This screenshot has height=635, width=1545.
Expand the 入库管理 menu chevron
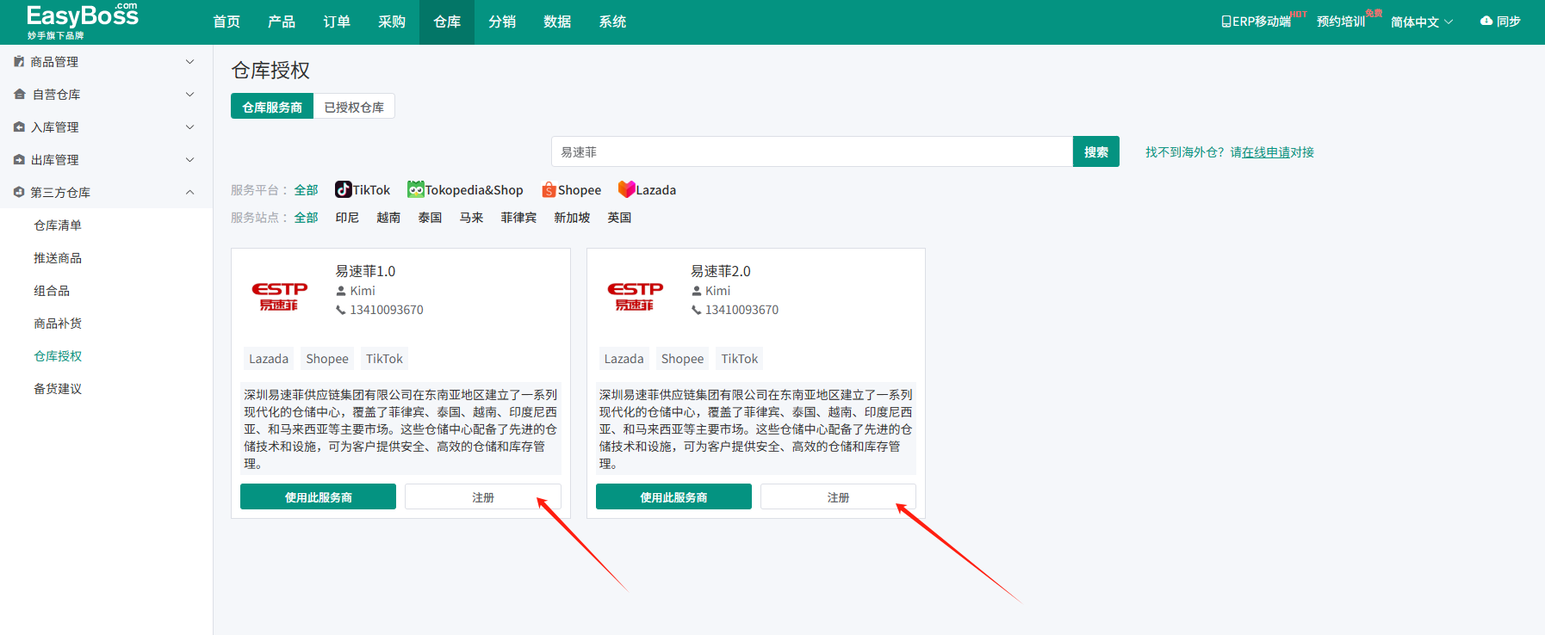(190, 127)
